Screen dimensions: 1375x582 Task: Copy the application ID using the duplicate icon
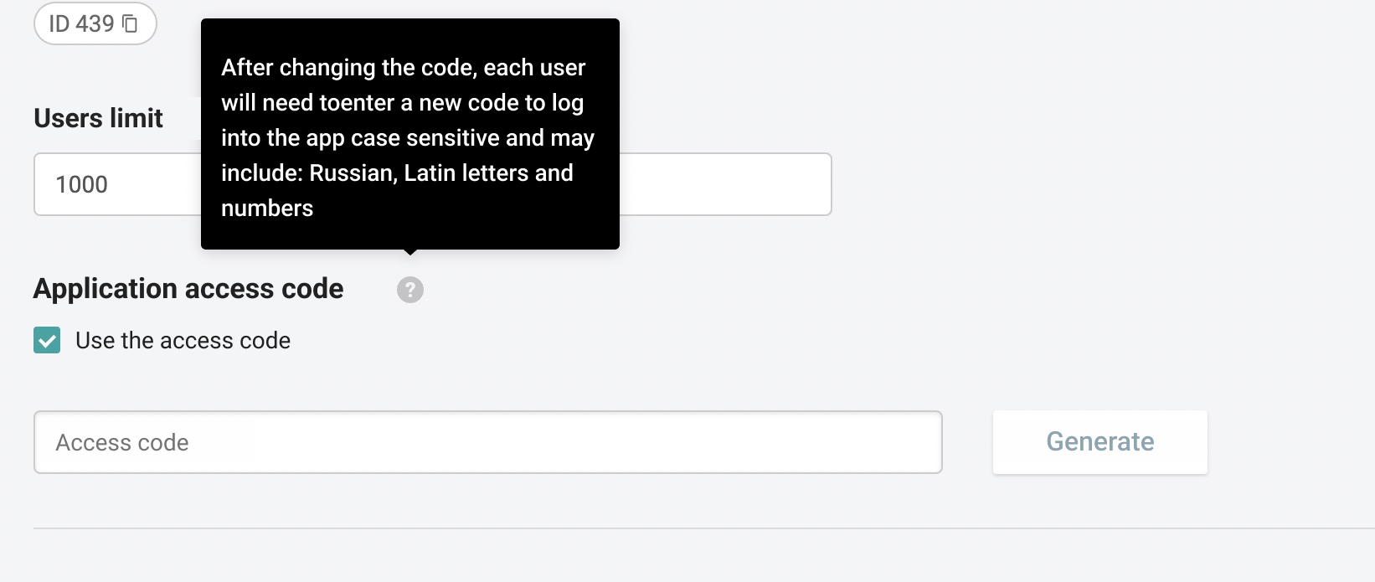pos(129,23)
